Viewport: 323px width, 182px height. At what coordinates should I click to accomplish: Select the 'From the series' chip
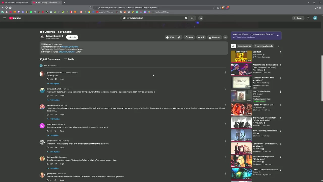pyautogui.click(x=245, y=46)
